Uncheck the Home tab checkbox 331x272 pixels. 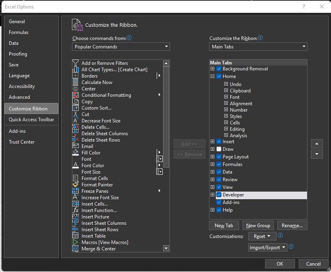pyautogui.click(x=219, y=76)
